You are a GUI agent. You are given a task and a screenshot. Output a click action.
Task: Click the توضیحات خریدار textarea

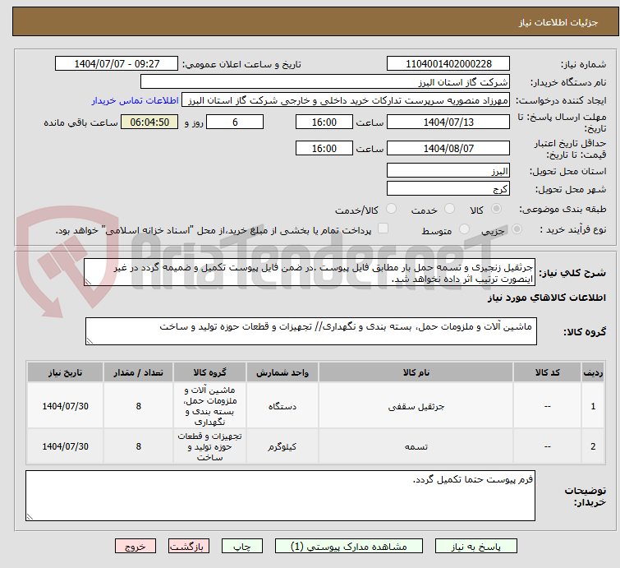280,496
